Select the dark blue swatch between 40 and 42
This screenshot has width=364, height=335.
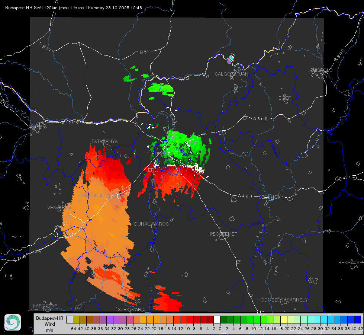(358, 319)
